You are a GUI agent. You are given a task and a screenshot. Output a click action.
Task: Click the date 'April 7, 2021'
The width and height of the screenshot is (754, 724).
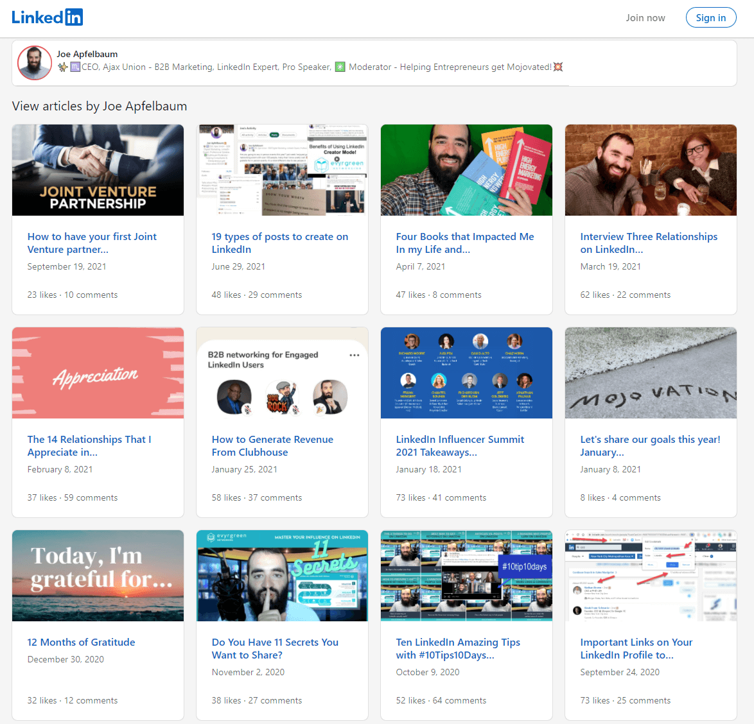point(420,266)
